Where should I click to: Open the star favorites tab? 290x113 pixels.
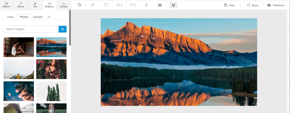pyautogui.click(x=49, y=17)
